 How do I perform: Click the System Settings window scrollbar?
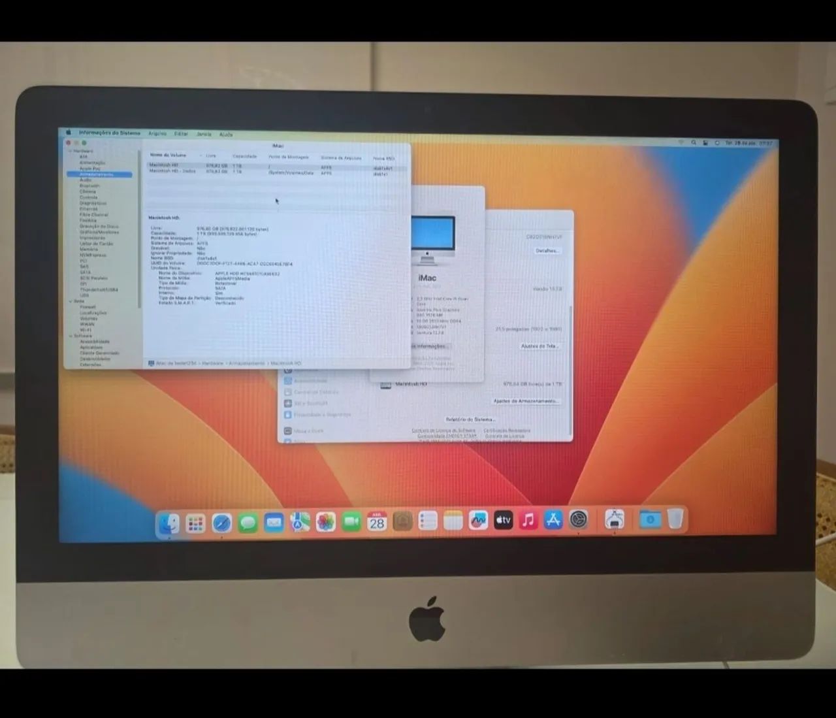[x=571, y=369]
